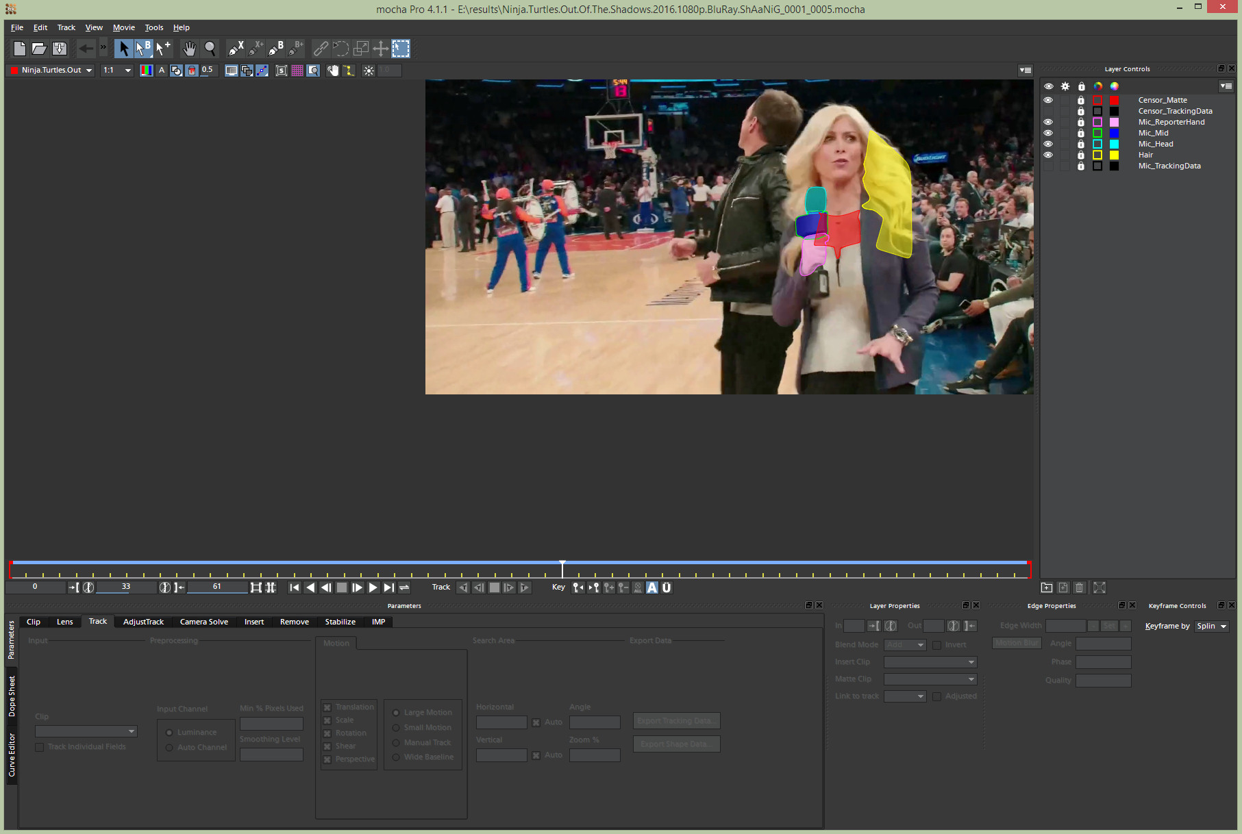Open the 1:1 zoom level dropdown
Viewport: 1242px width, 834px height.
[x=116, y=70]
